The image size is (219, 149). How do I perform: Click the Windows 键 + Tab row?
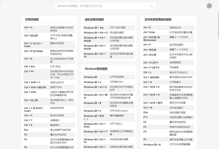click(109, 28)
